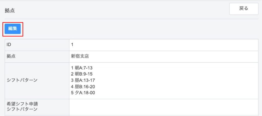Image resolution: width=262 pixels, height=116 pixels.
Task: Select the ID label cell
Action: click(9, 45)
